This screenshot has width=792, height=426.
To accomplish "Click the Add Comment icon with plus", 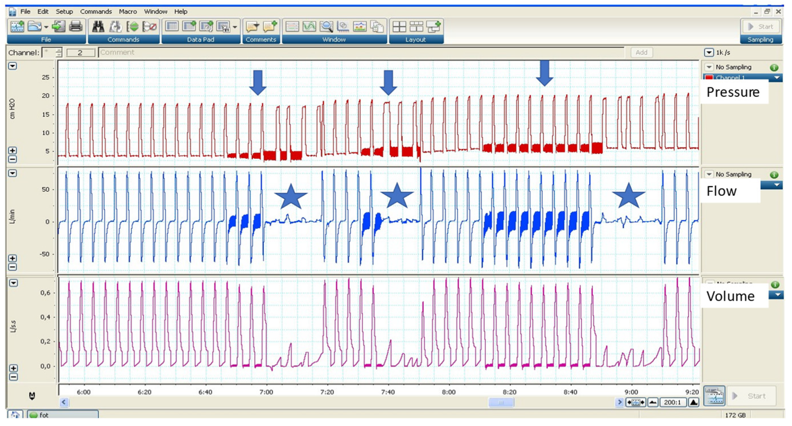I will point(270,27).
